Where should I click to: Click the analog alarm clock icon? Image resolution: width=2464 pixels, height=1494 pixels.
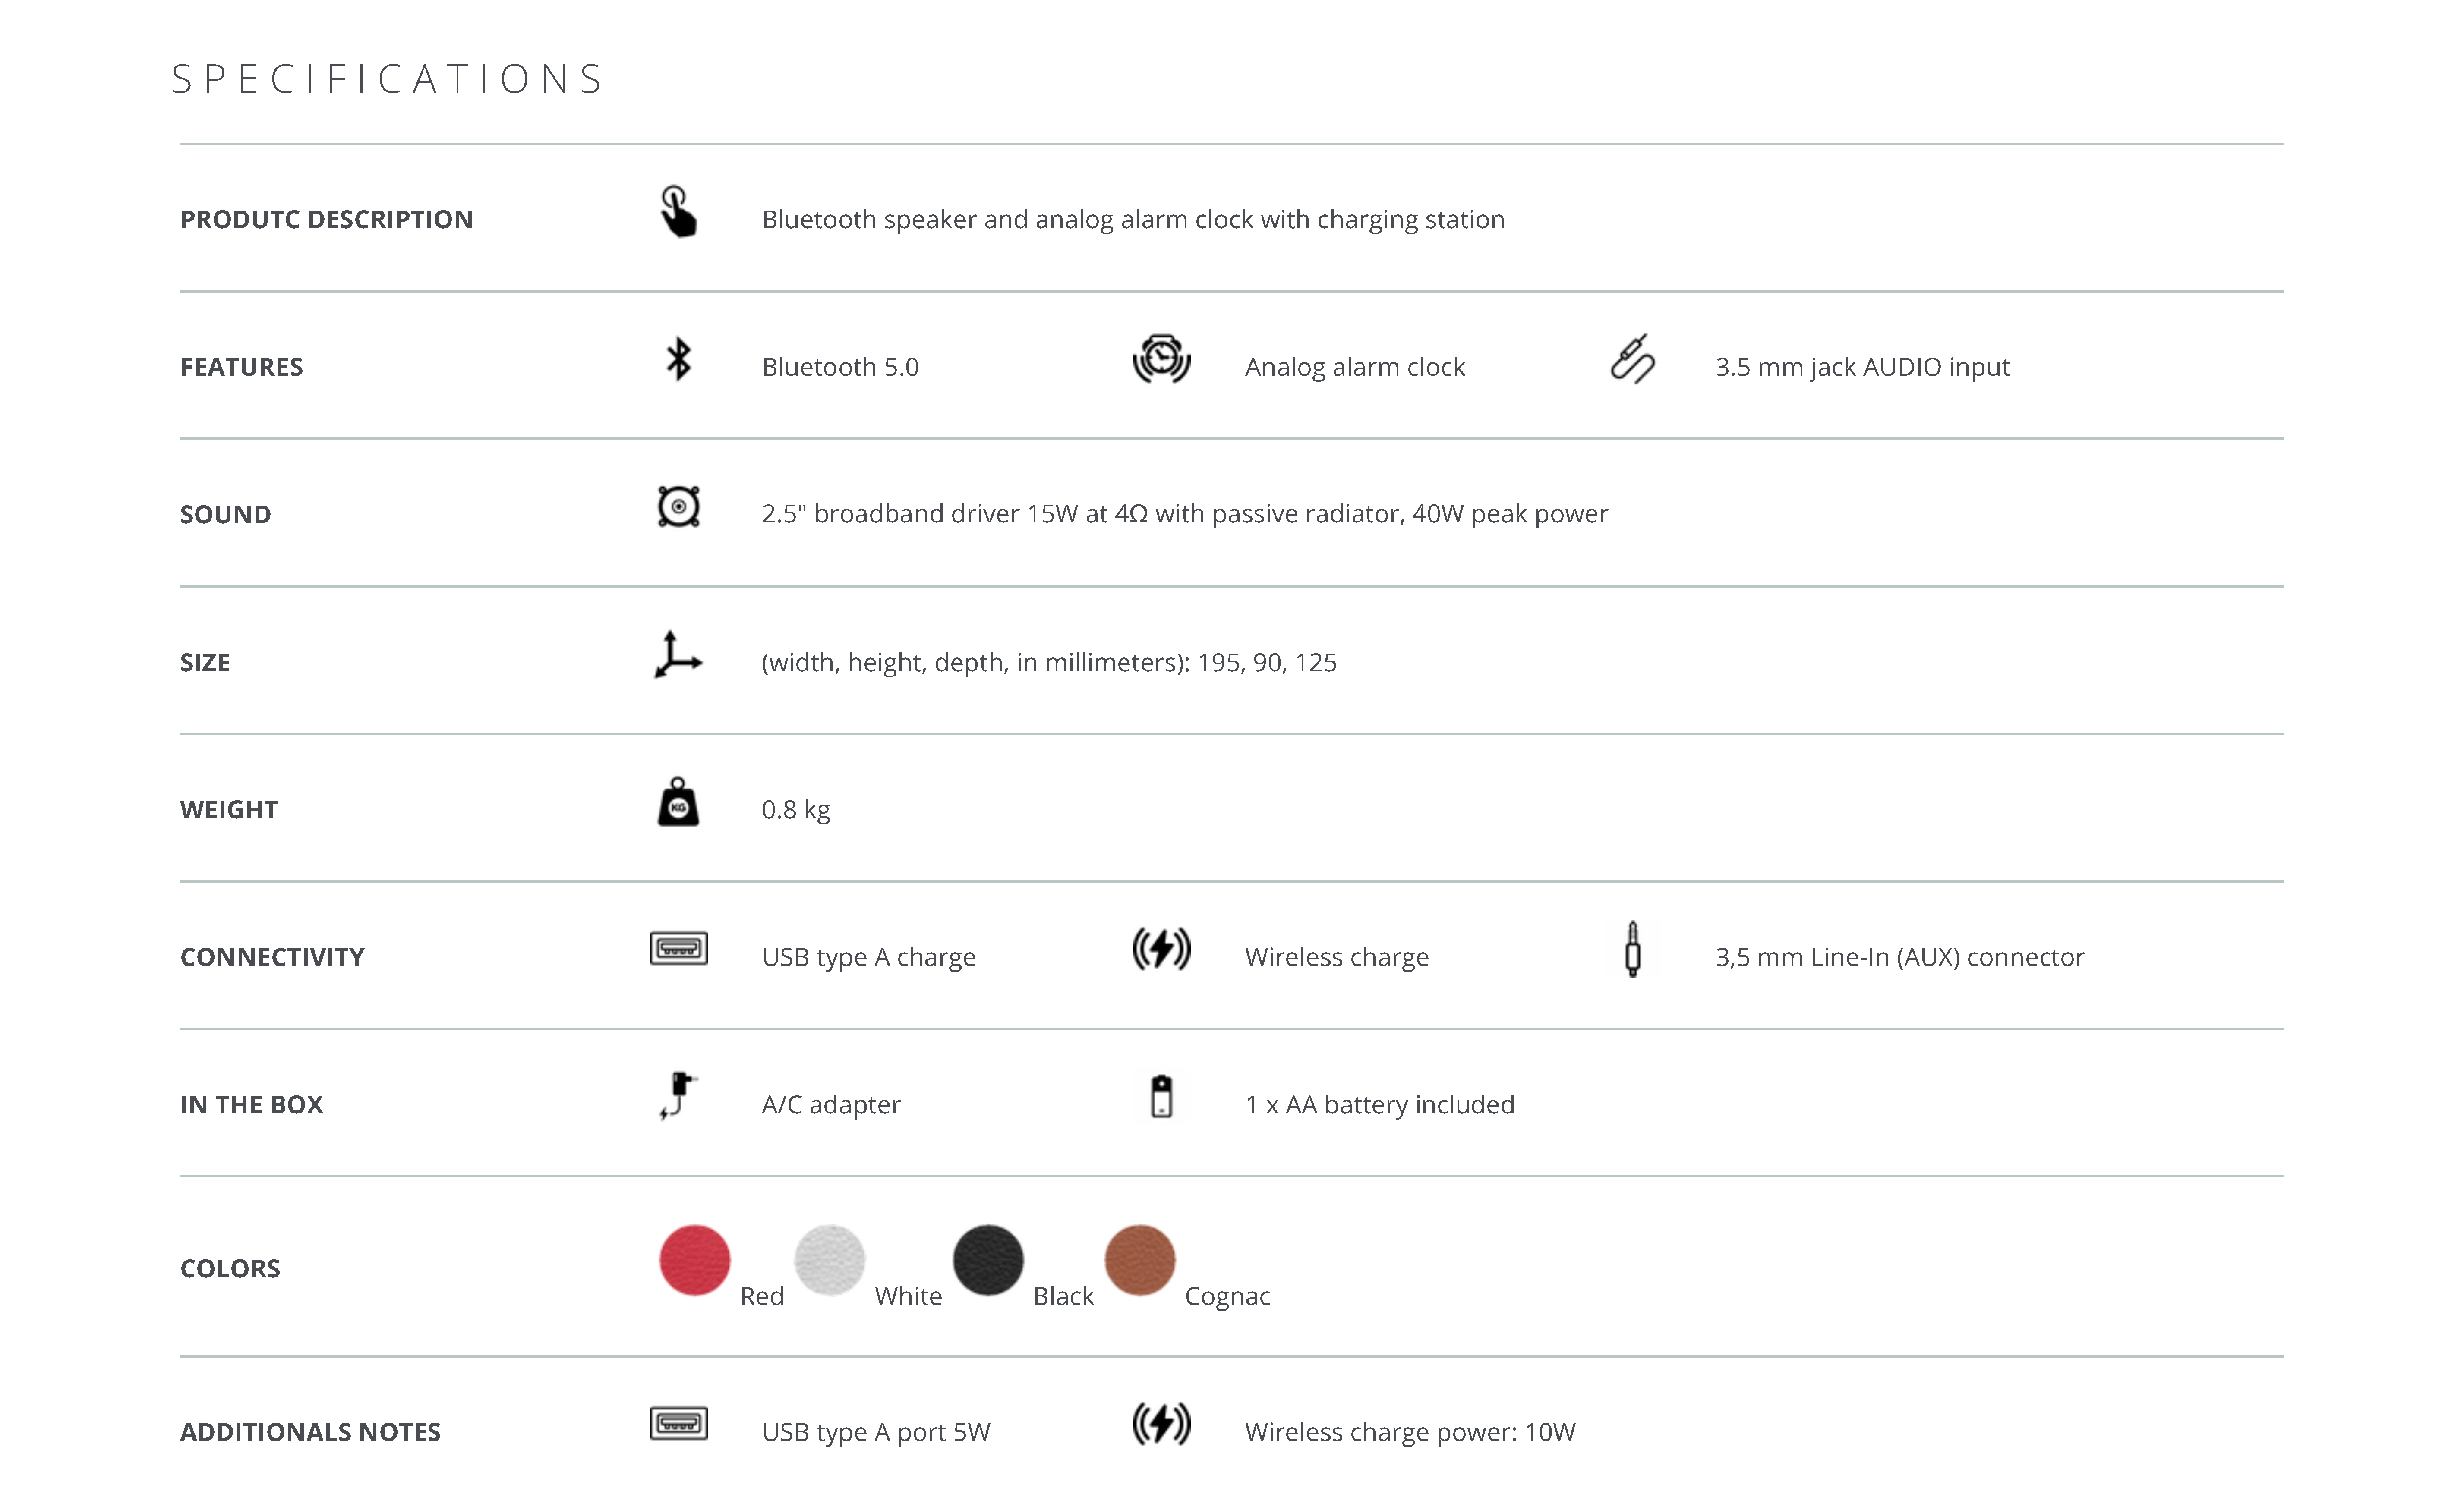(x=1161, y=360)
